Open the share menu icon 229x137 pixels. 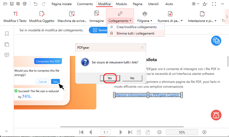205,4
